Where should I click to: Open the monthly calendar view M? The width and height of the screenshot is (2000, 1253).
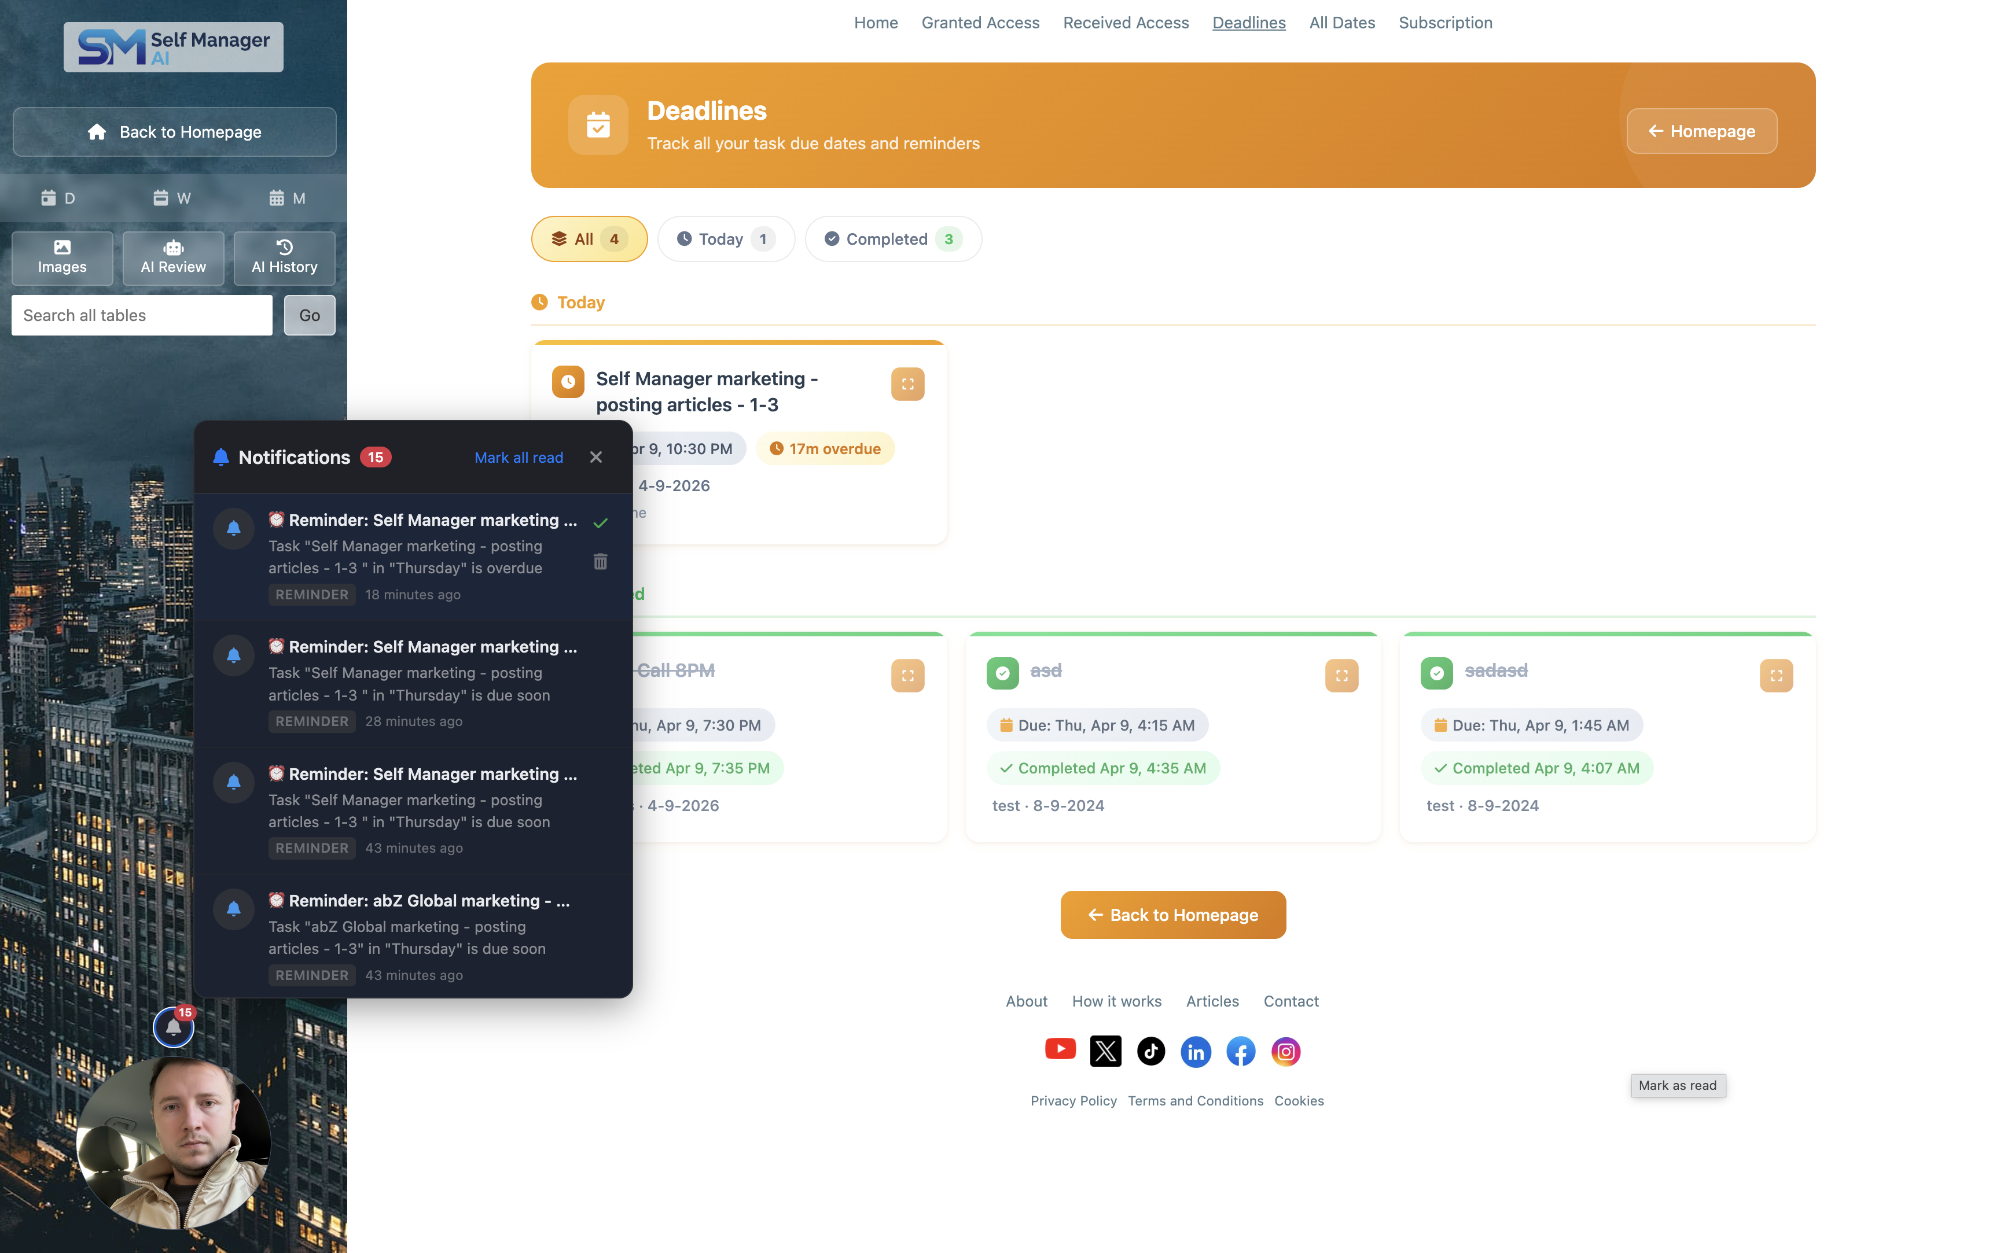(288, 198)
